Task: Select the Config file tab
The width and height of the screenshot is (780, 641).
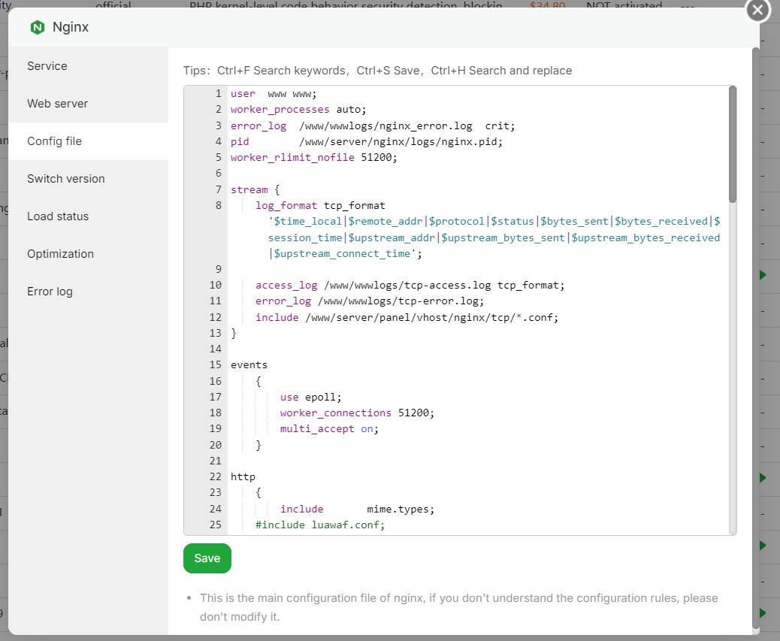Action: click(x=88, y=141)
